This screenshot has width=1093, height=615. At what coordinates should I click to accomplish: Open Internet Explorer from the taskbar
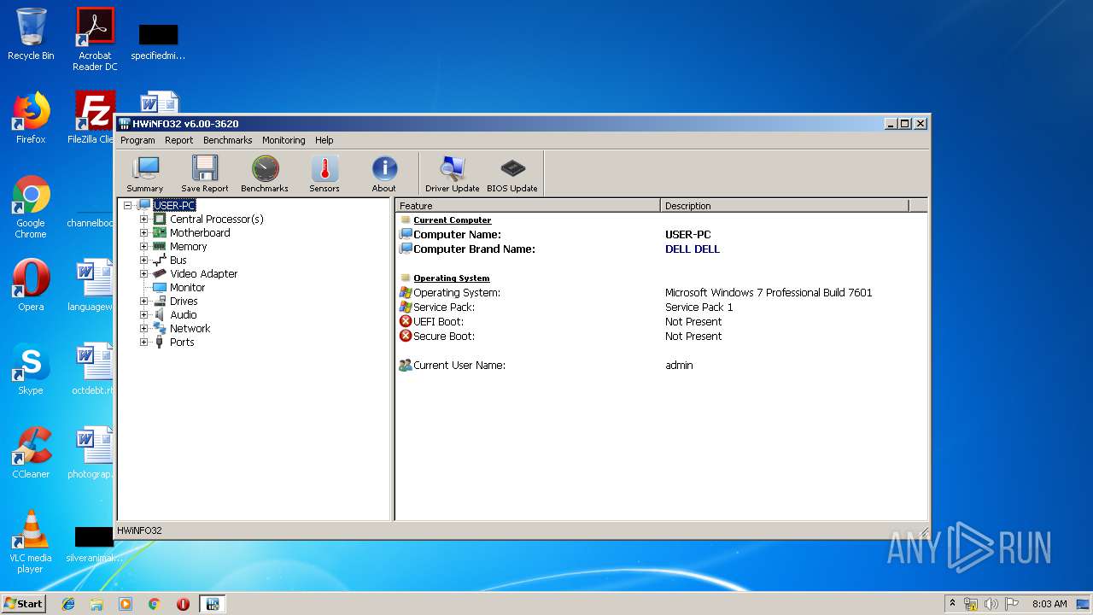pos(68,604)
